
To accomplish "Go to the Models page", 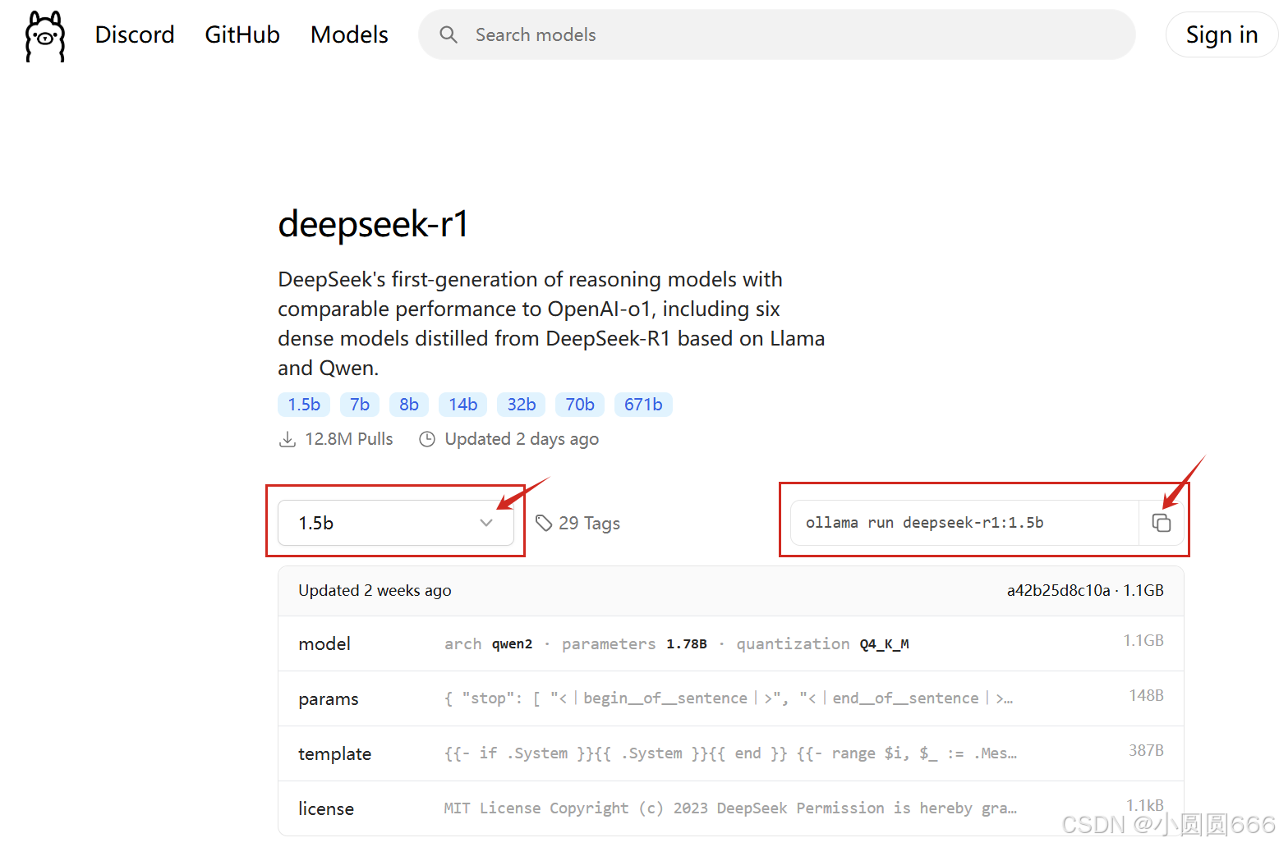I will [x=349, y=34].
